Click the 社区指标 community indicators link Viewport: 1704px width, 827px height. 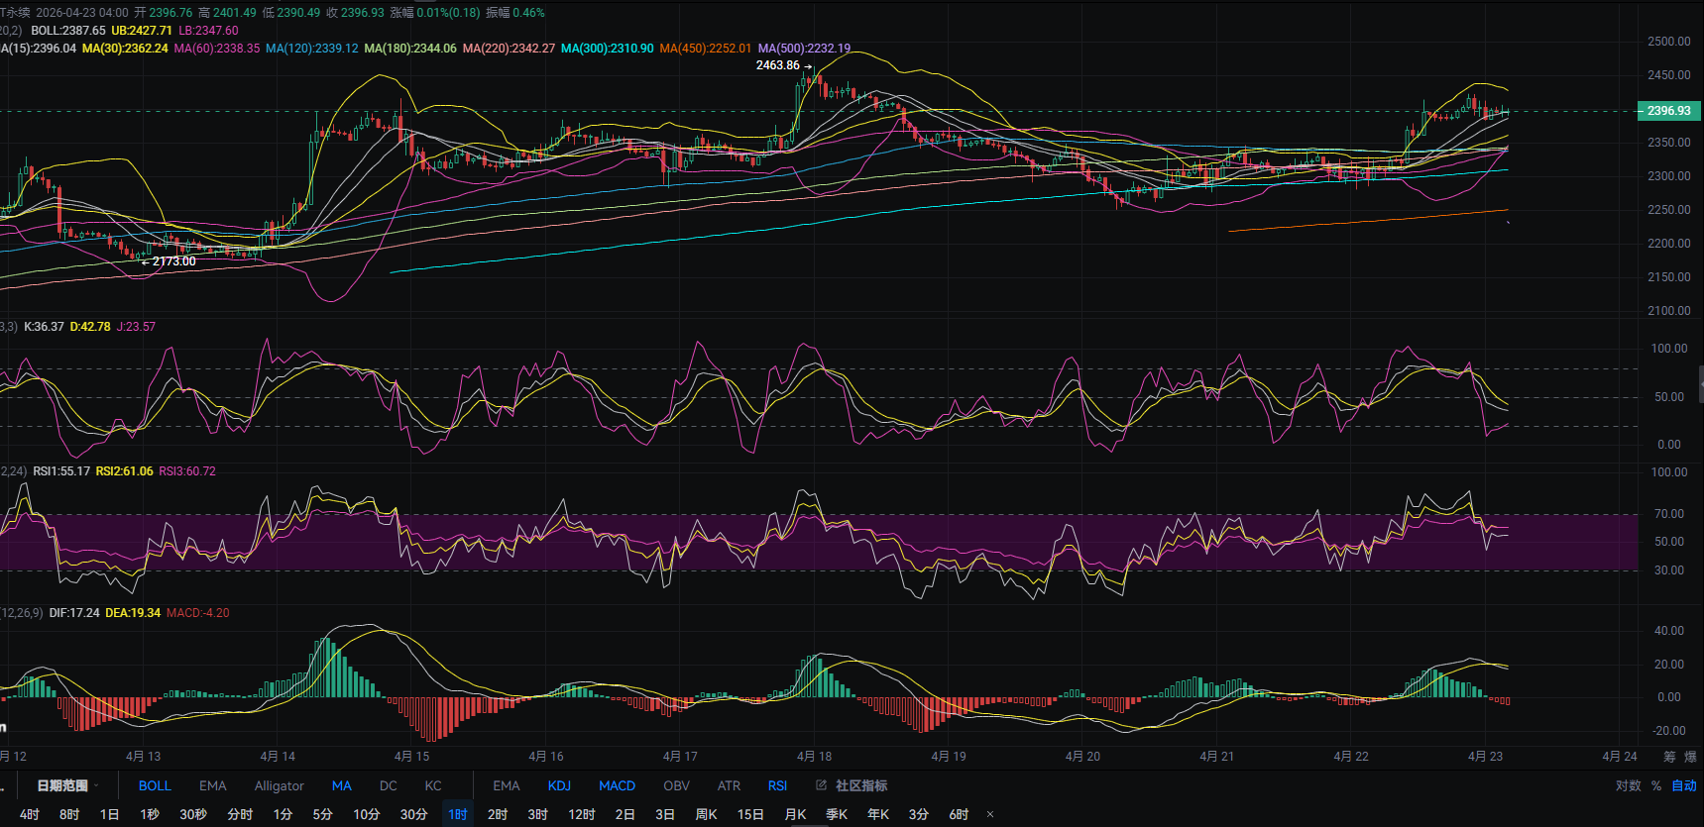click(860, 785)
